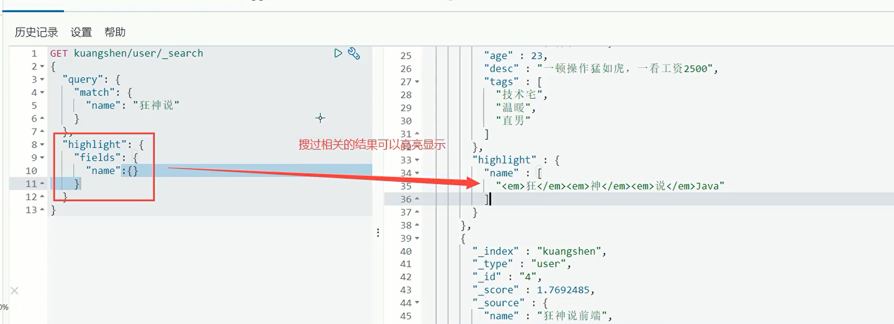Collapse the query block fold on line 3
Image resolution: width=894 pixels, height=324 pixels.
click(42, 79)
